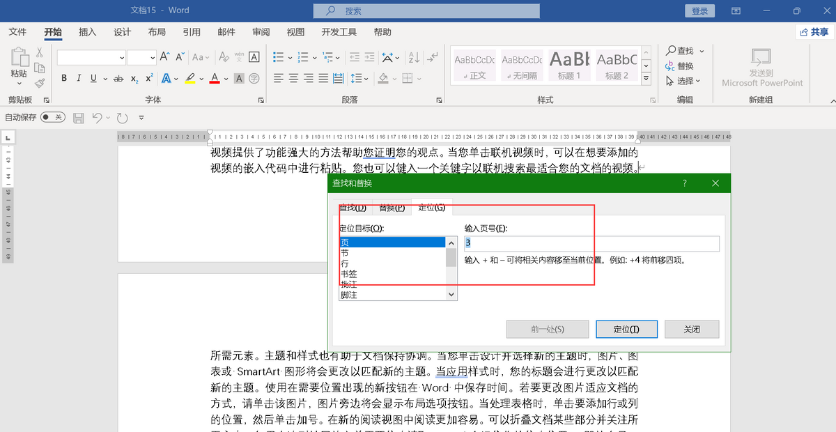Screen dimensions: 836x432
Task: Apply text effects blue A icon
Action: click(x=167, y=79)
